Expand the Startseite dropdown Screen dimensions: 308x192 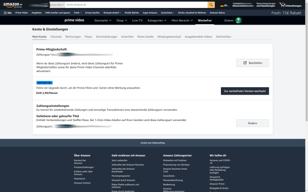103,20
